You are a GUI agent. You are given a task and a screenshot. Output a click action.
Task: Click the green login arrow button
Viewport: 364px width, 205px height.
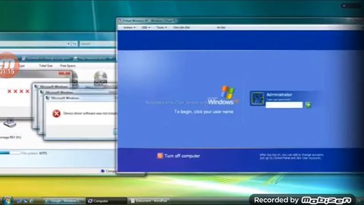point(308,105)
